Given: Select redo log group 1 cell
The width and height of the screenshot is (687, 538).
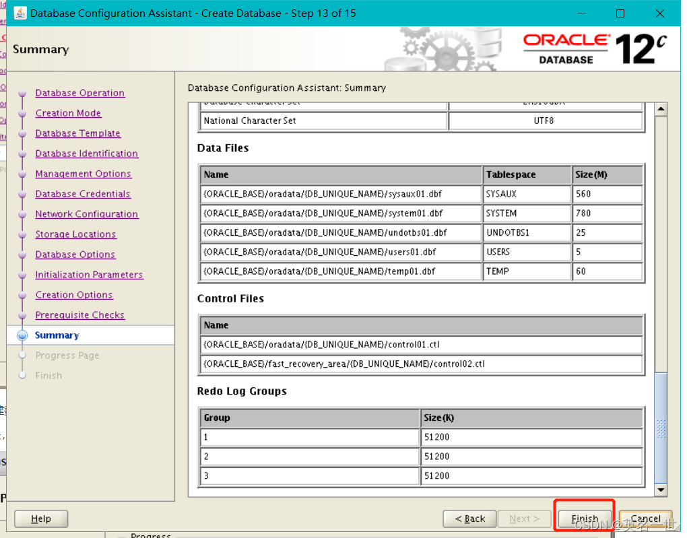Looking at the screenshot, I should (310, 437).
